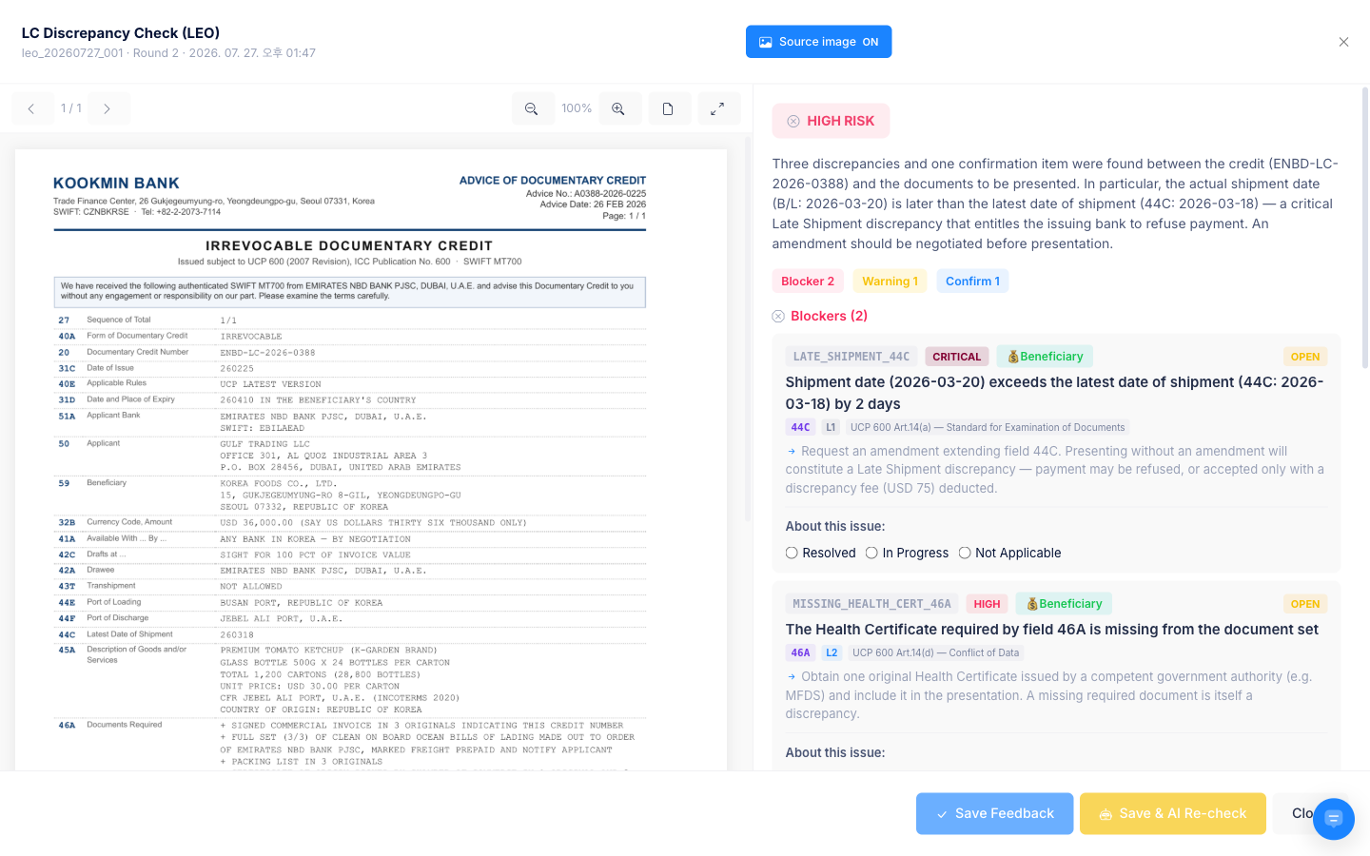Click the HIGH severity tag
This screenshot has height=856, width=1370.
tap(987, 604)
